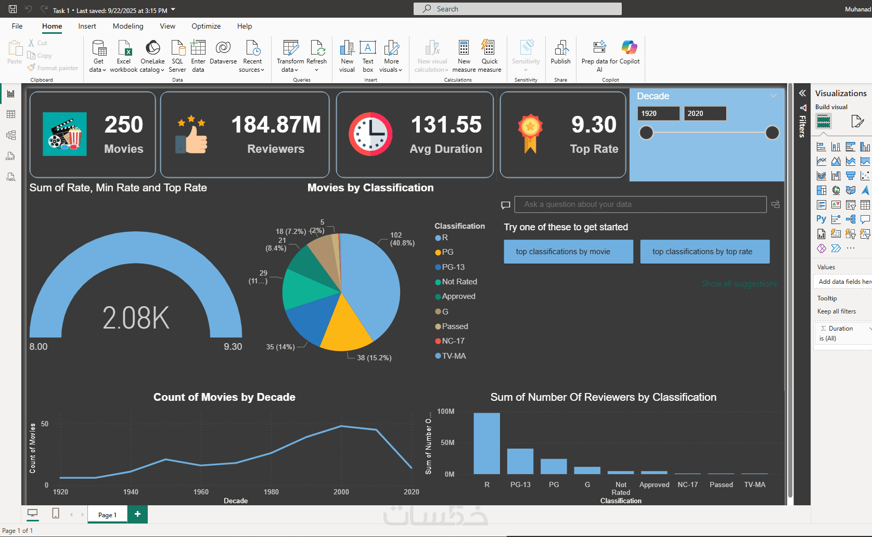Expand the Filters pane
The image size is (872, 537).
coord(802,93)
